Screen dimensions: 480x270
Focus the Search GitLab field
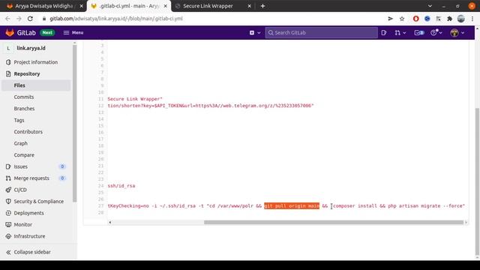[322, 32]
